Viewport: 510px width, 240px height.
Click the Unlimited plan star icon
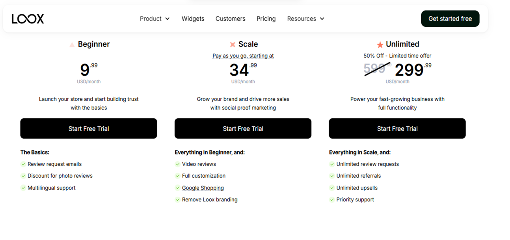point(380,45)
